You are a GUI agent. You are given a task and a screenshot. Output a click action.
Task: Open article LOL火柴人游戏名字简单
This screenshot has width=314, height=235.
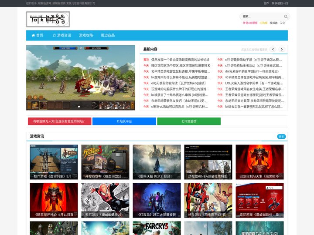(x=254, y=83)
